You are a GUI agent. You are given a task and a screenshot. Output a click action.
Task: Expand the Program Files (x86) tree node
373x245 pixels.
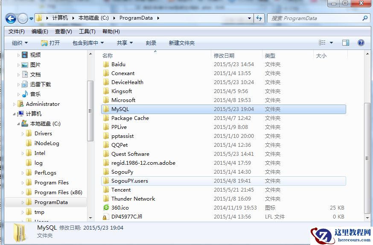pos(23,192)
